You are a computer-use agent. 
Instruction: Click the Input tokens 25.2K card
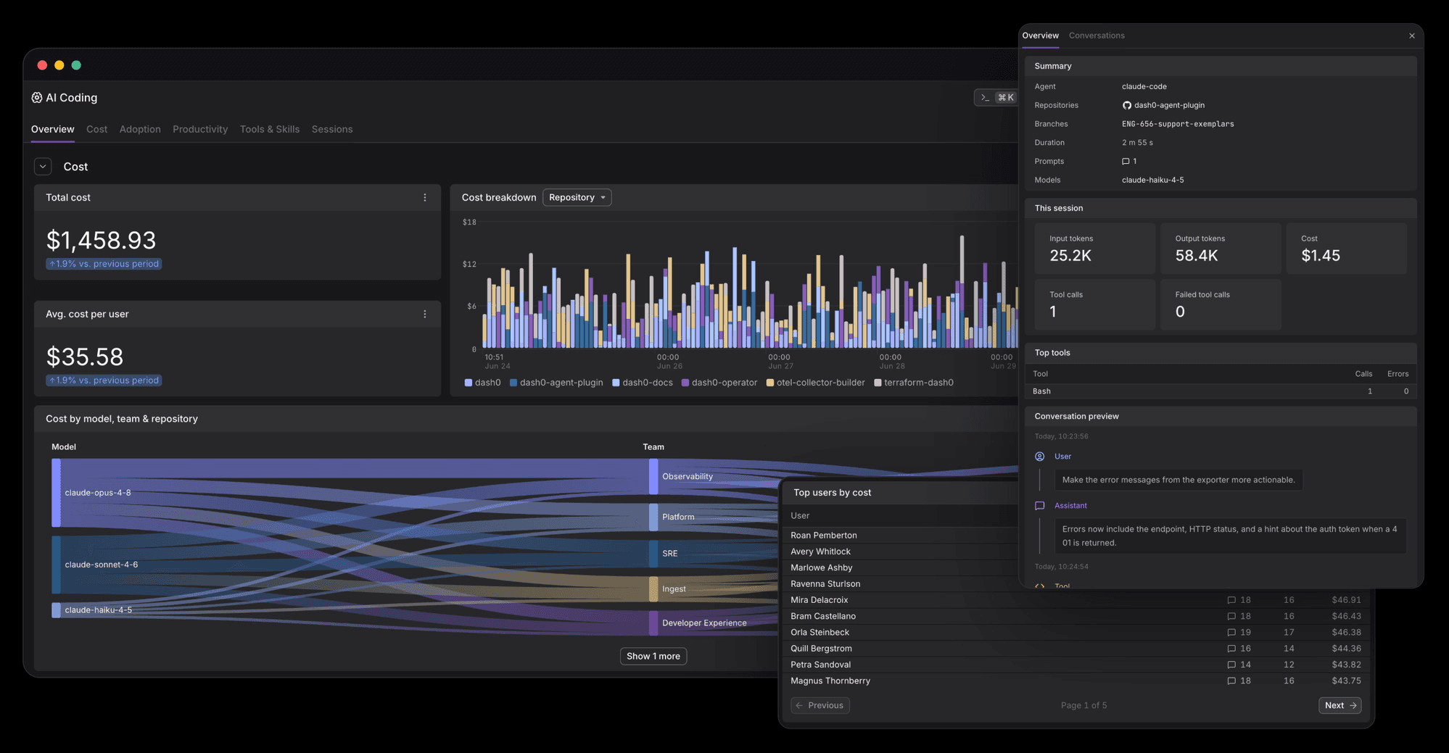[x=1094, y=249]
